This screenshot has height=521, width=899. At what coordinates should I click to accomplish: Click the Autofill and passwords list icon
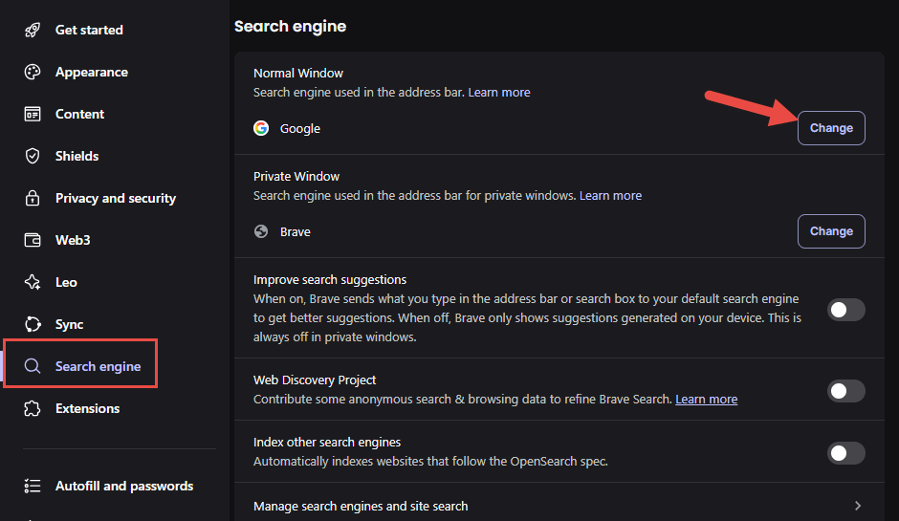click(33, 486)
